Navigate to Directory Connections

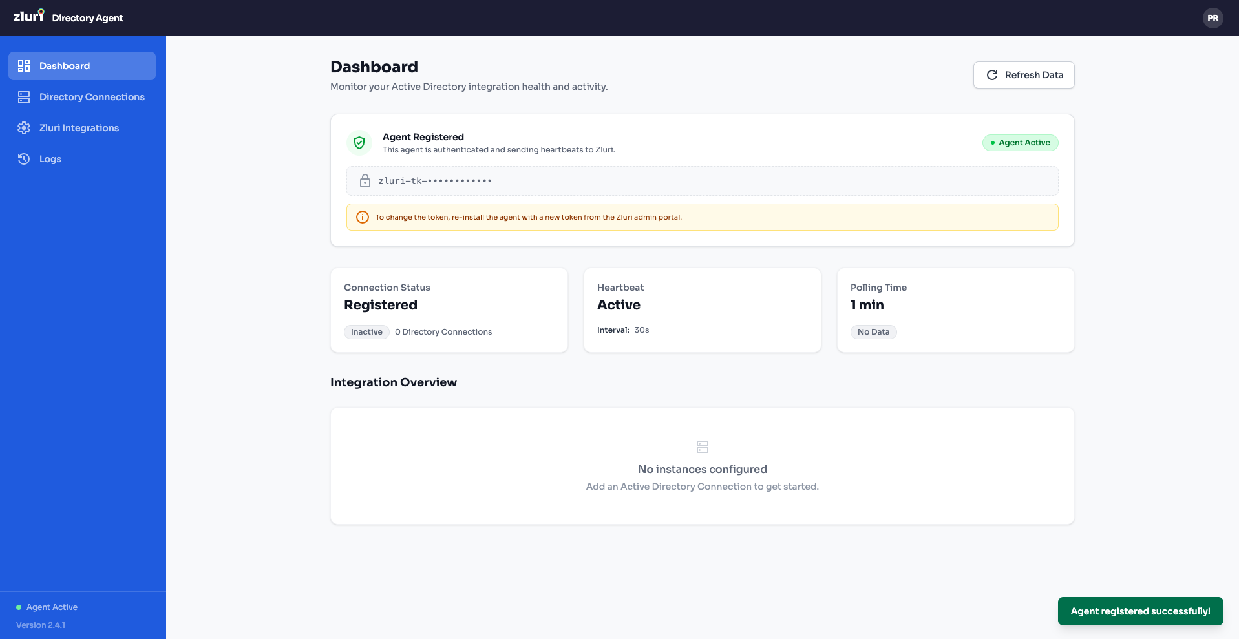[x=91, y=97]
